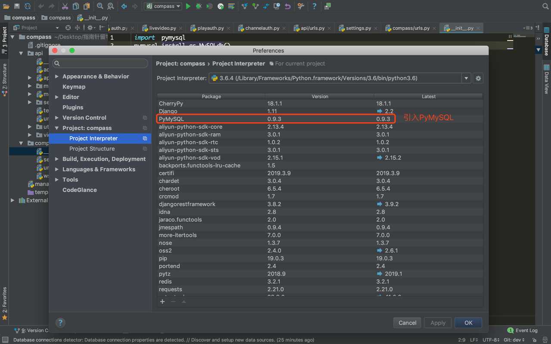Click the Cancel button
The width and height of the screenshot is (551, 344).
pos(407,322)
